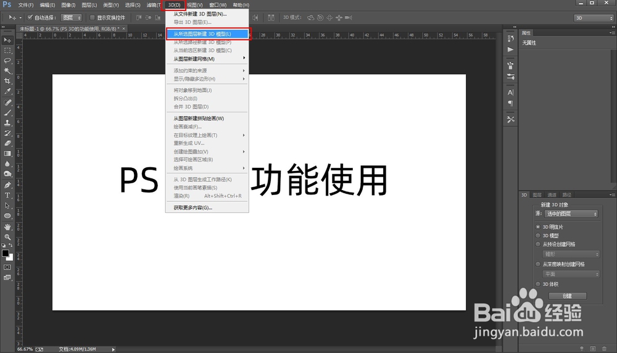Open the 文件(F) menu

[x=26, y=5]
